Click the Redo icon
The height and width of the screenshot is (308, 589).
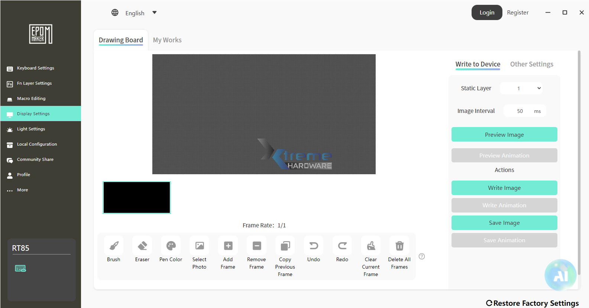pyautogui.click(x=342, y=246)
